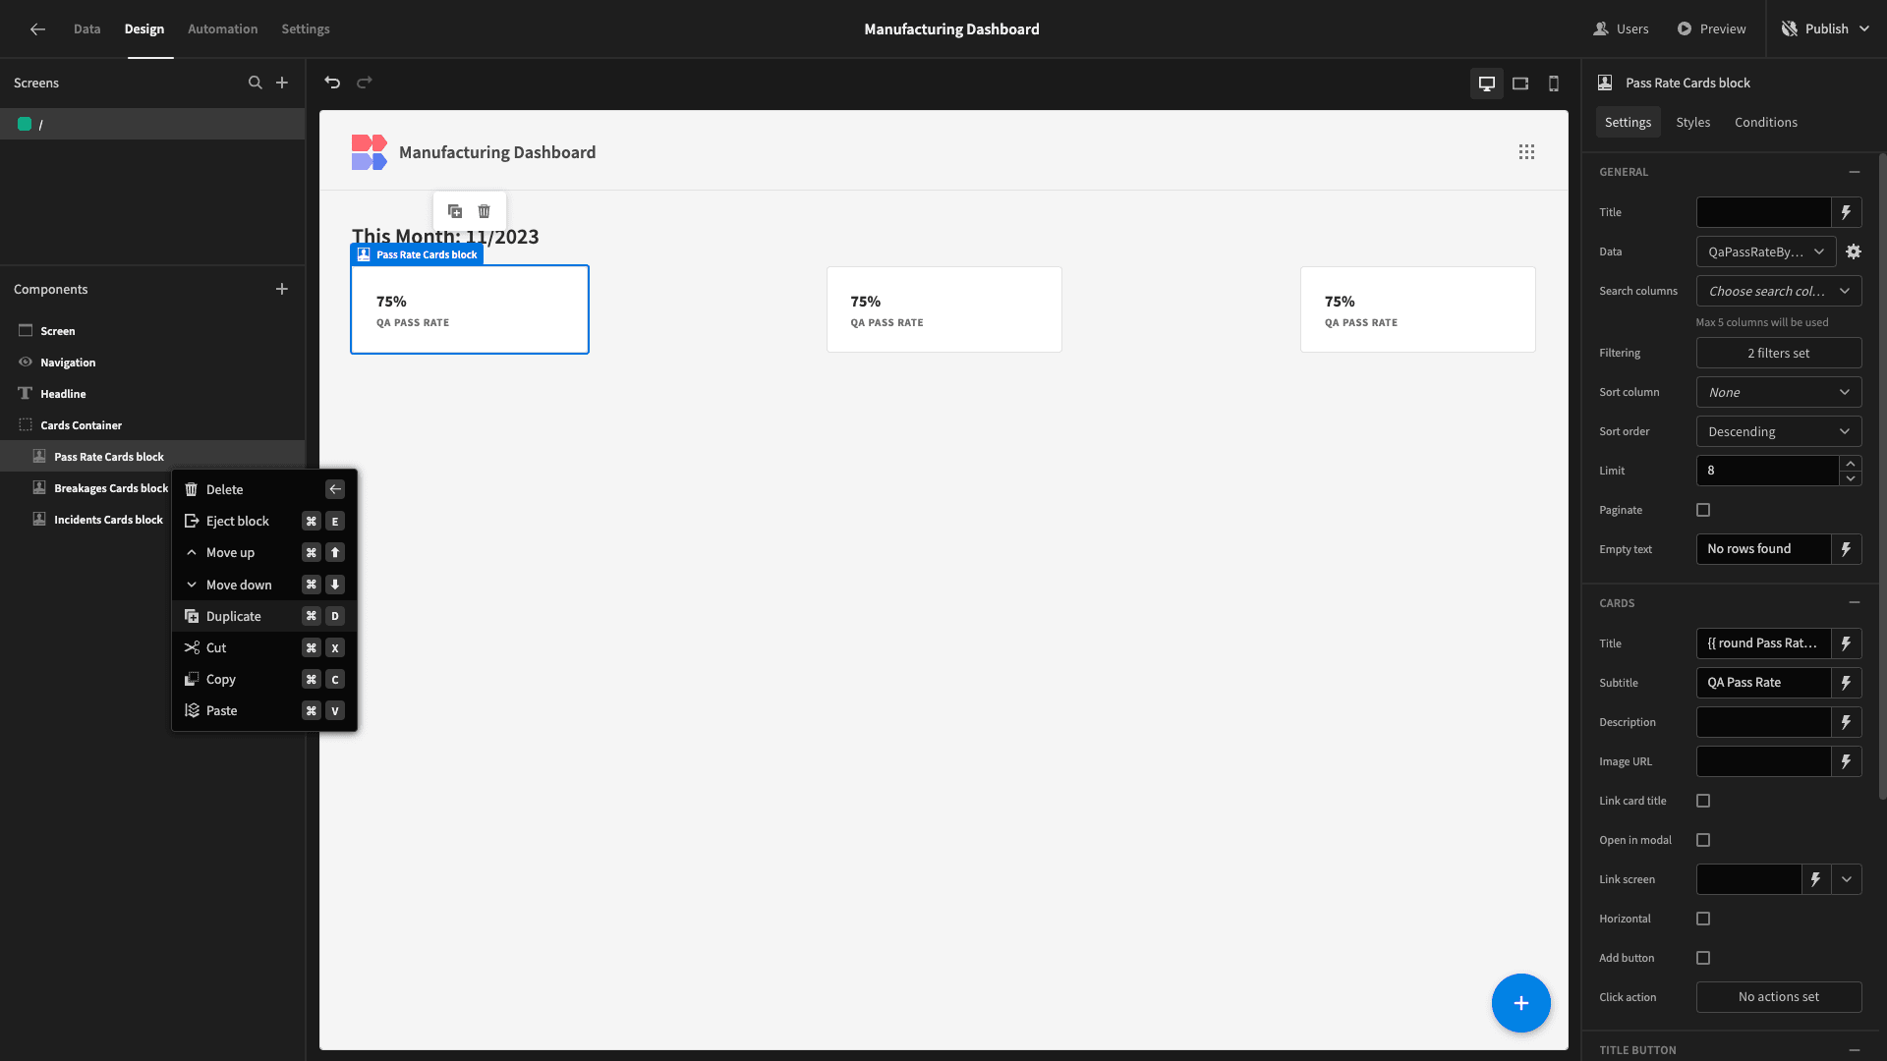
Task: Click the blue floating add button
Action: (1521, 1003)
